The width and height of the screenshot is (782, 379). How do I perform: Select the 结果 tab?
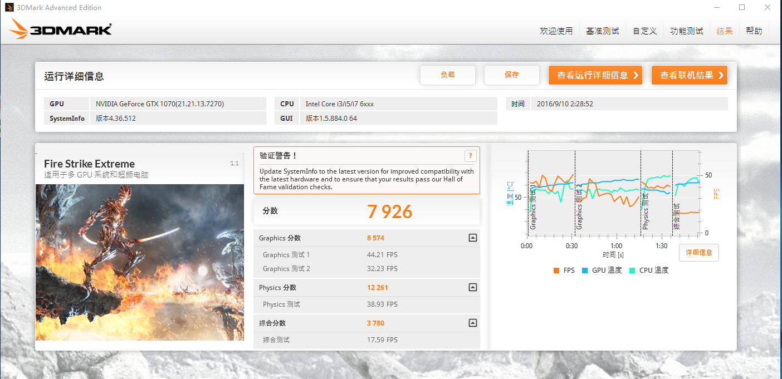(724, 31)
